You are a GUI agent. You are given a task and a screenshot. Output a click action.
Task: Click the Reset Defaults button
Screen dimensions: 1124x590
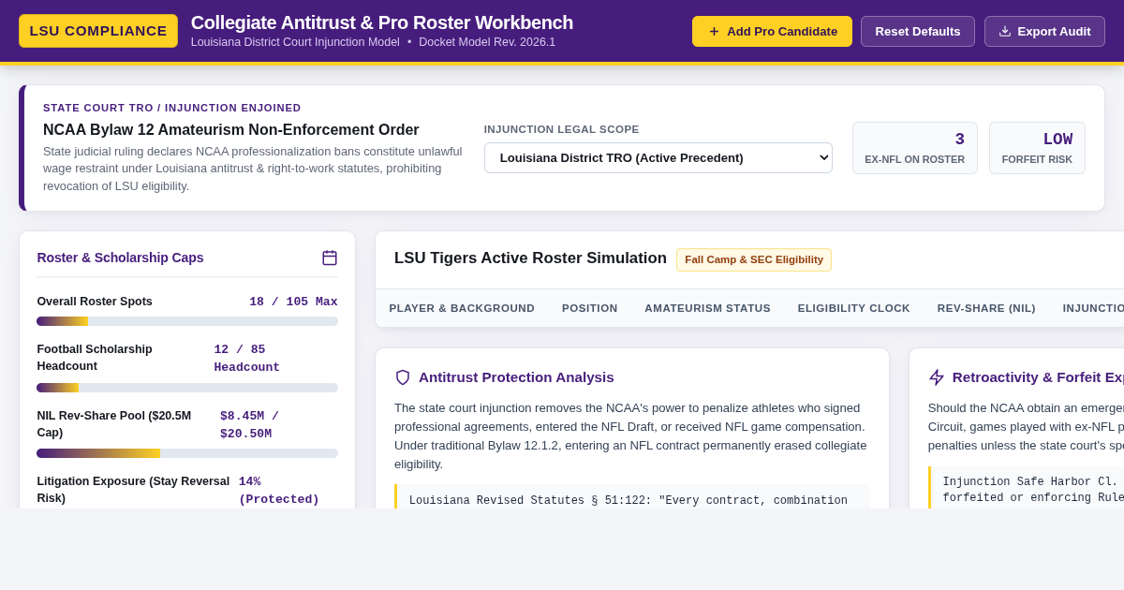click(918, 31)
